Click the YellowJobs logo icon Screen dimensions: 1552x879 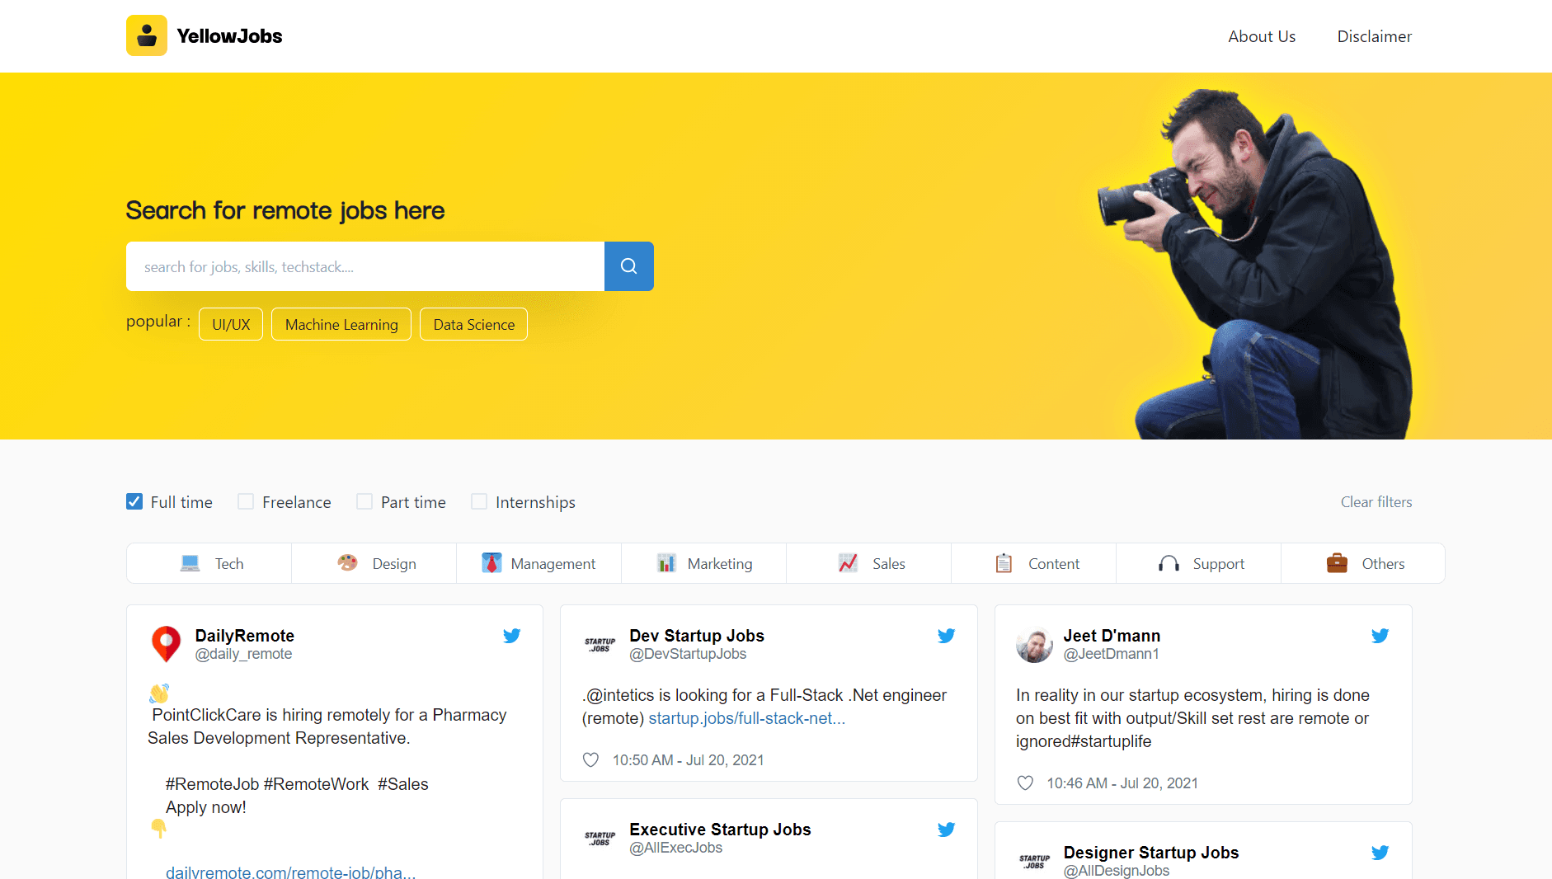[147, 35]
